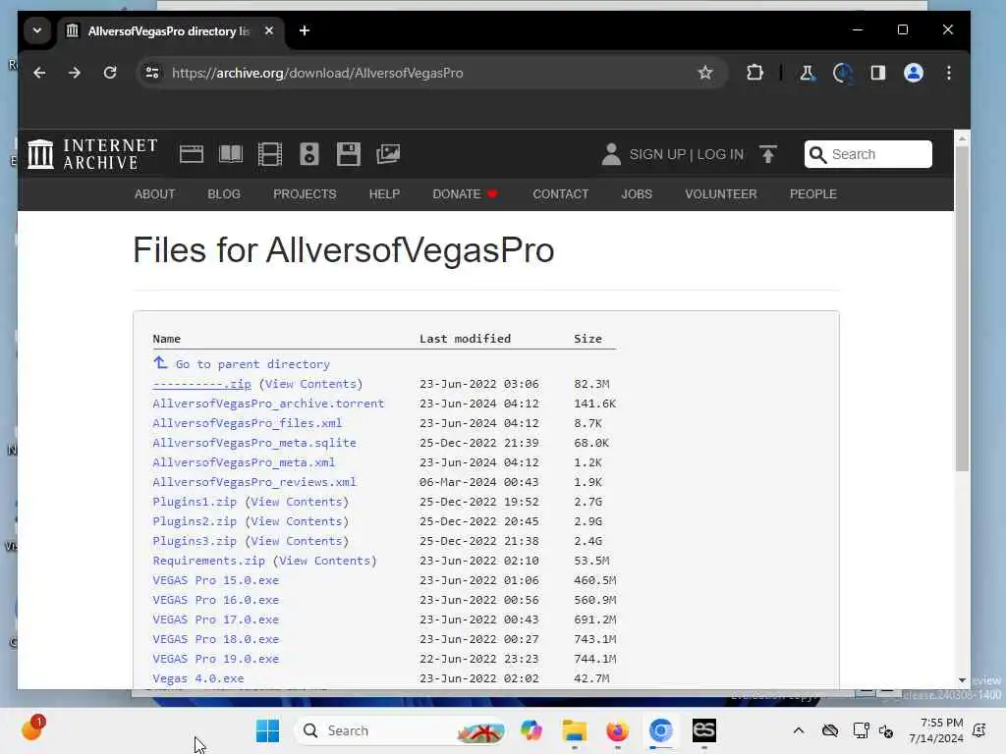Open the PEOPLE menu item
The width and height of the screenshot is (1006, 754).
(812, 194)
